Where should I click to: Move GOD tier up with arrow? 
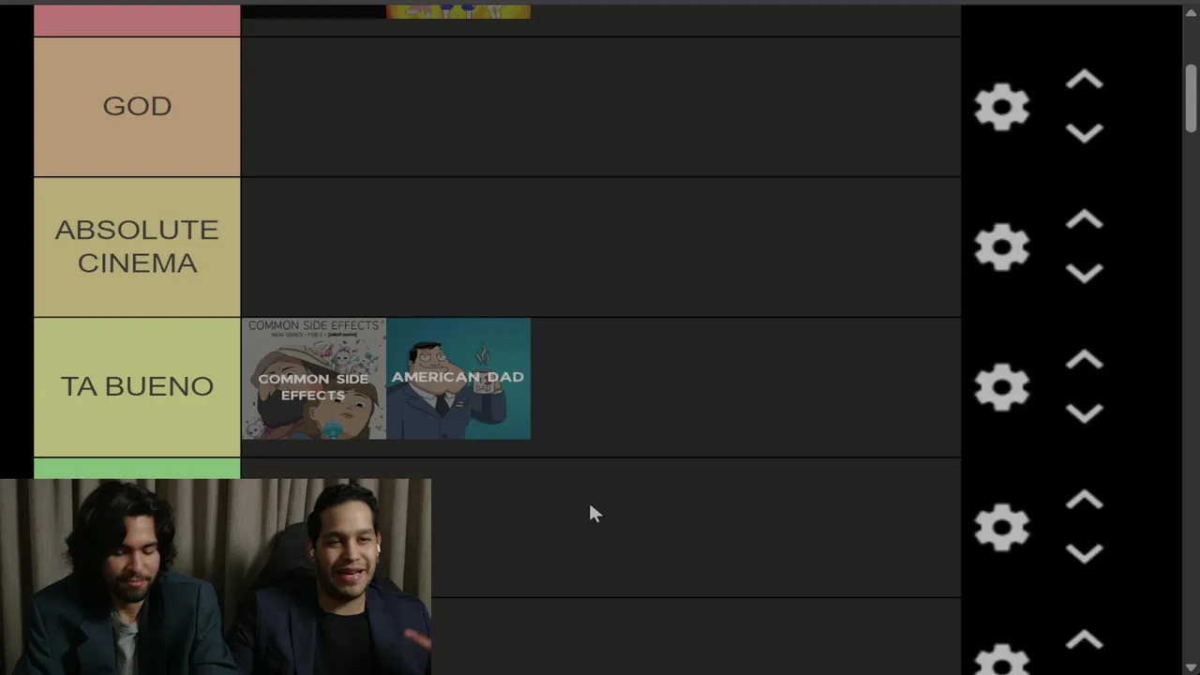pyautogui.click(x=1085, y=81)
